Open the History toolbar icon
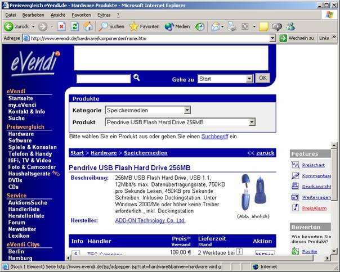 tap(199, 26)
